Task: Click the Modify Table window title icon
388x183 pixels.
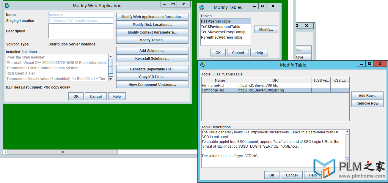Action: tap(203, 65)
